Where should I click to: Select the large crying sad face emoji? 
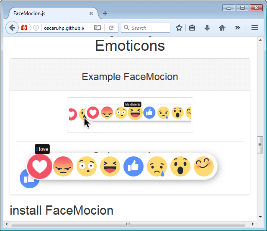tap(157, 166)
